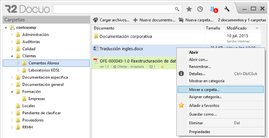Expand the Calidad folder arrow

coord(12,49)
